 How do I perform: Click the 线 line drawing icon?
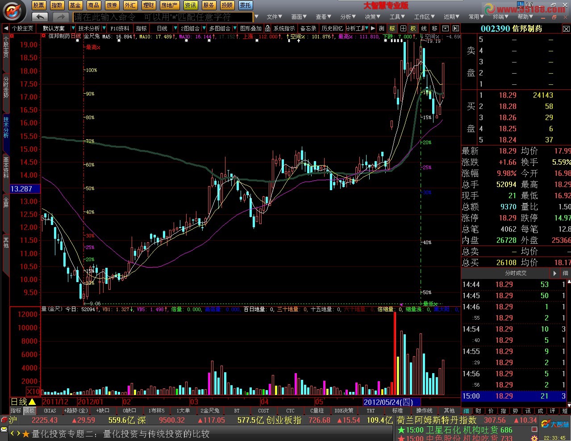[424, 28]
